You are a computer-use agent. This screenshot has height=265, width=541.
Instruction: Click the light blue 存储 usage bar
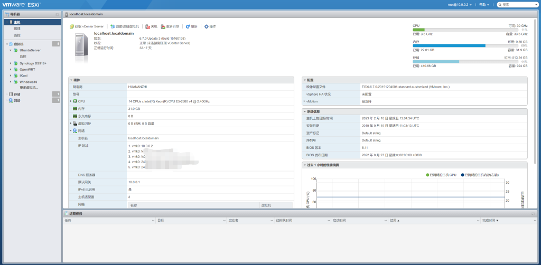(436, 61)
